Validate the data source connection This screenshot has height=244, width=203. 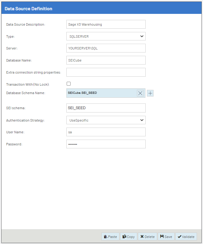(186, 237)
